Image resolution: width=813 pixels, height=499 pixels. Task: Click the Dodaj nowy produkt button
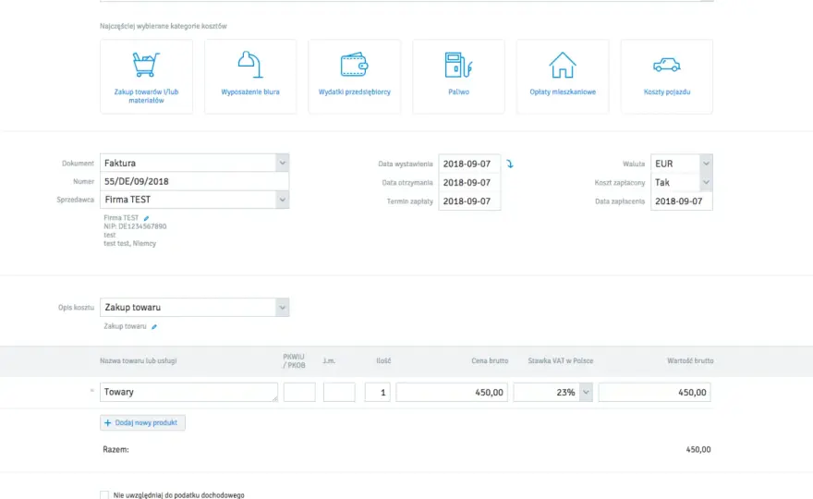tap(142, 422)
